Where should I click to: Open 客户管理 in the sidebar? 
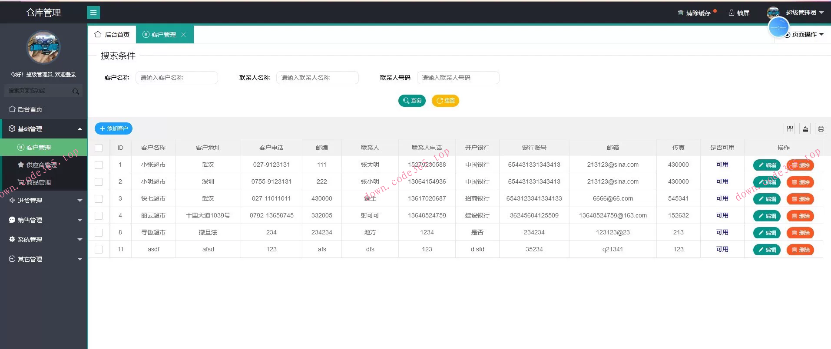click(43, 147)
